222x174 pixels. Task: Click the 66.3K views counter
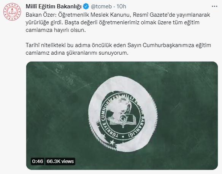pos(60,161)
